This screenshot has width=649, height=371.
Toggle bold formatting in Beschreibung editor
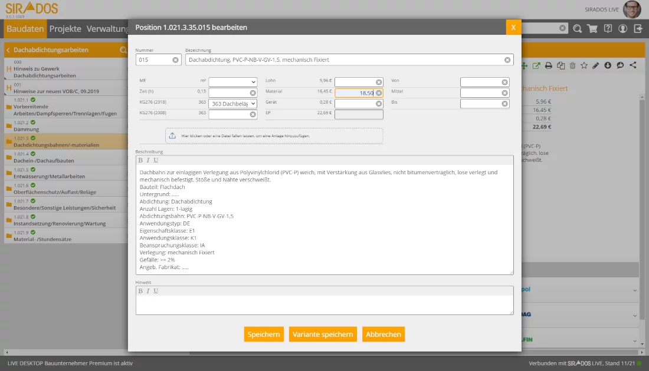[140, 160]
